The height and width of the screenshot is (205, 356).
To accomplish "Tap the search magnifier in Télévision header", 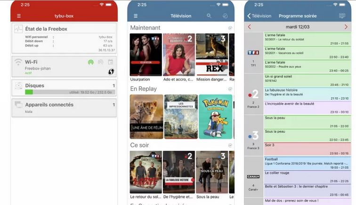I will point(209,16).
